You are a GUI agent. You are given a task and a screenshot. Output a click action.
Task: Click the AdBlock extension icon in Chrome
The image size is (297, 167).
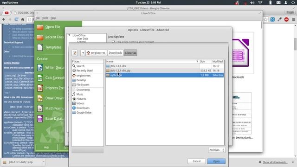pos(286,19)
